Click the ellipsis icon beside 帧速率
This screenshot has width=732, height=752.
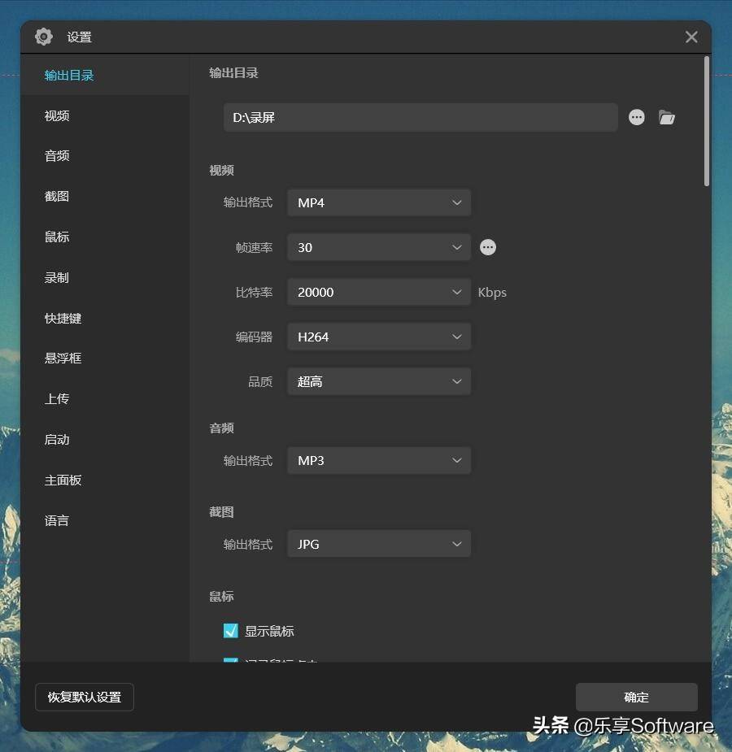488,247
